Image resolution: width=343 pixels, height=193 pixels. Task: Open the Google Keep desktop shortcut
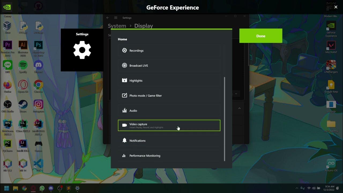pyautogui.click(x=331, y=86)
